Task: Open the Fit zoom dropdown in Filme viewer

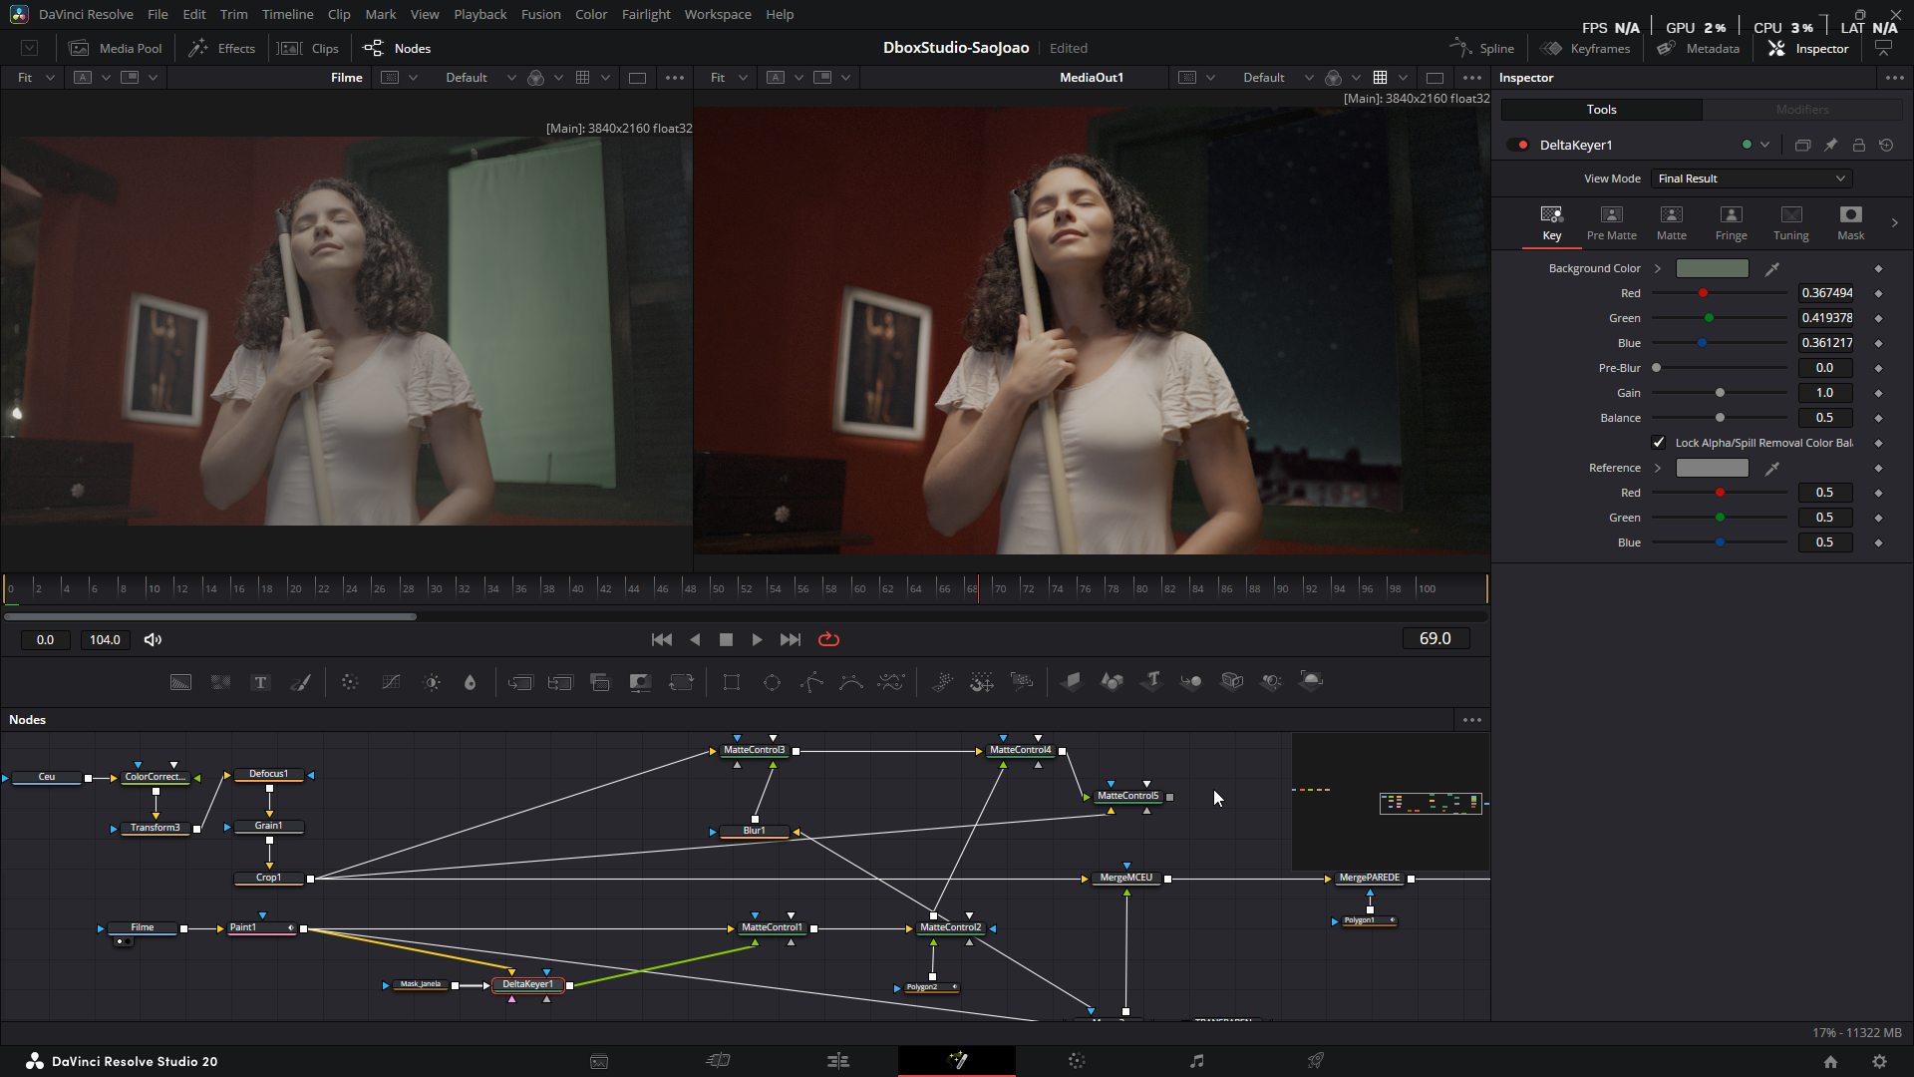Action: 35,78
